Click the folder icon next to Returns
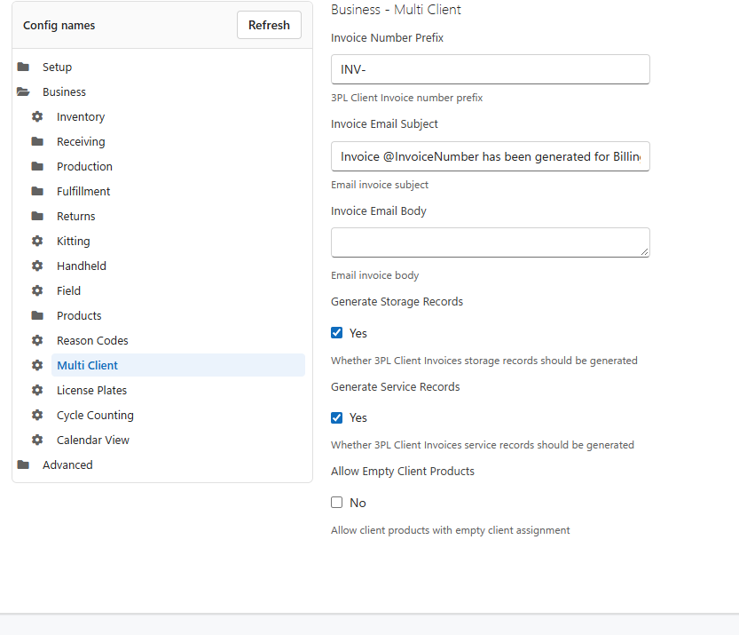 tap(37, 216)
